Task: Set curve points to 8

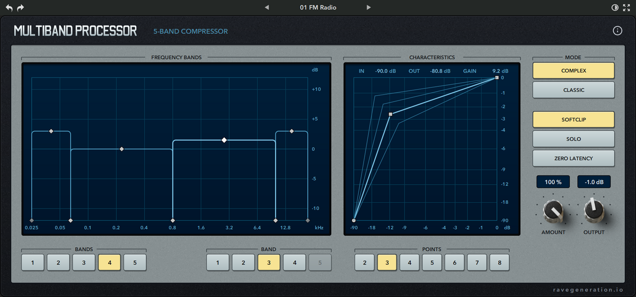Action: [x=500, y=262]
